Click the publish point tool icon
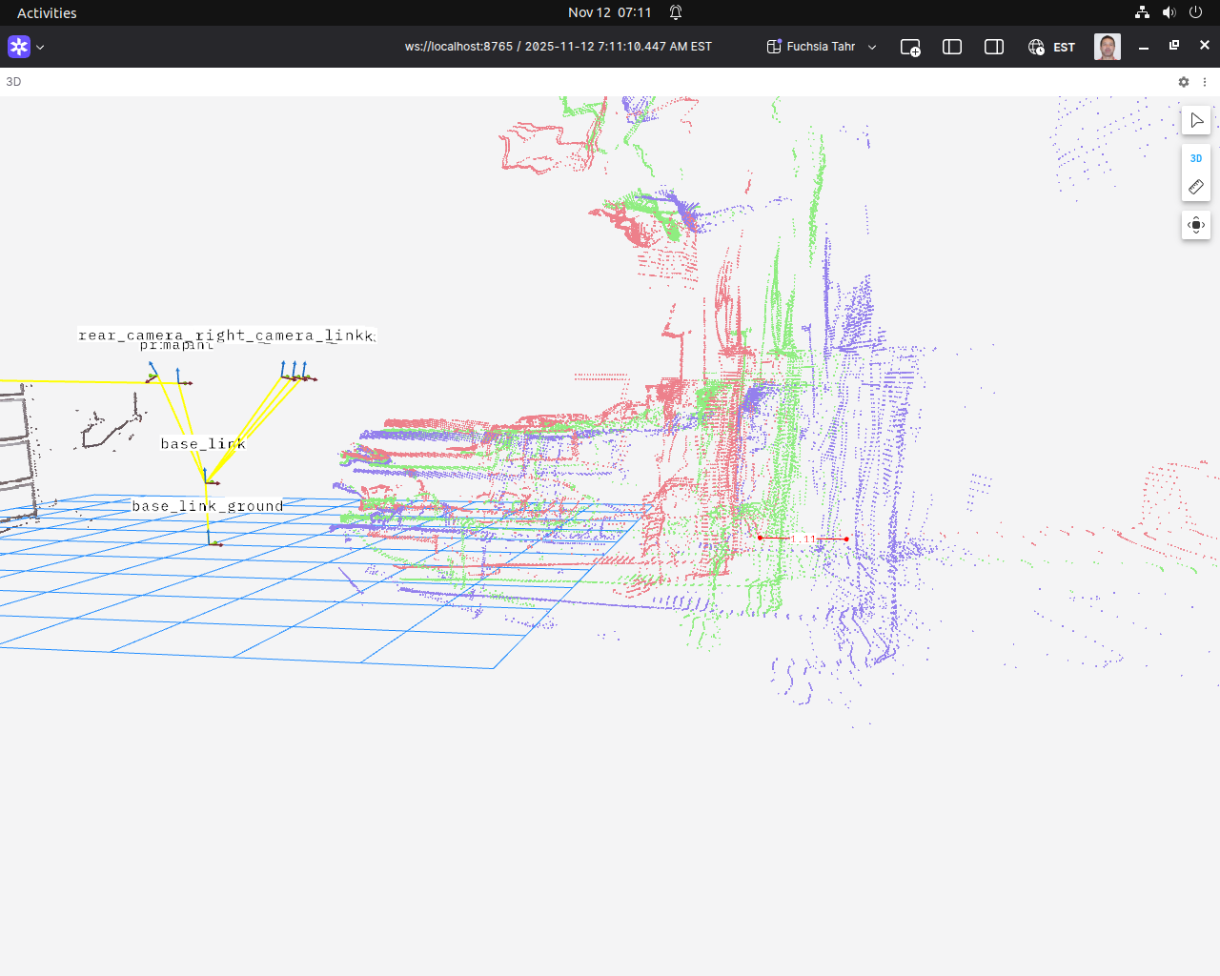Screen dimensions: 1220x976 tap(1196, 225)
